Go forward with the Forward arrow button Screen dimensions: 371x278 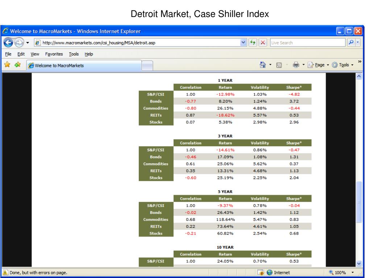click(19, 43)
